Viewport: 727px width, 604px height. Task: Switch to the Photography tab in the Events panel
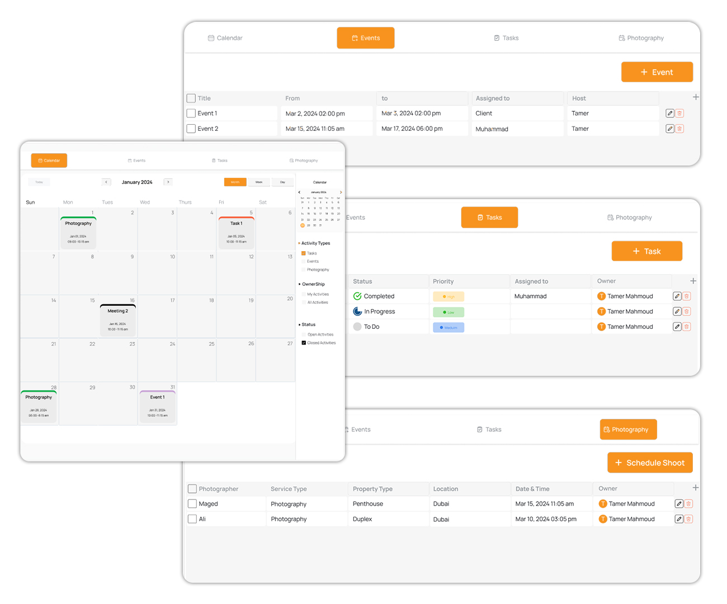click(x=641, y=38)
